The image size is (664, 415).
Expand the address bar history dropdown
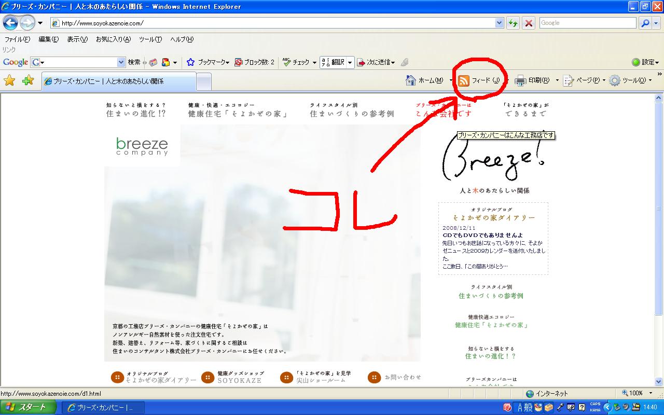coord(500,23)
